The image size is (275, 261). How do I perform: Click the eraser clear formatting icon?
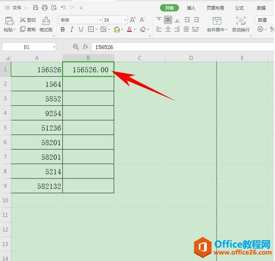143,29
